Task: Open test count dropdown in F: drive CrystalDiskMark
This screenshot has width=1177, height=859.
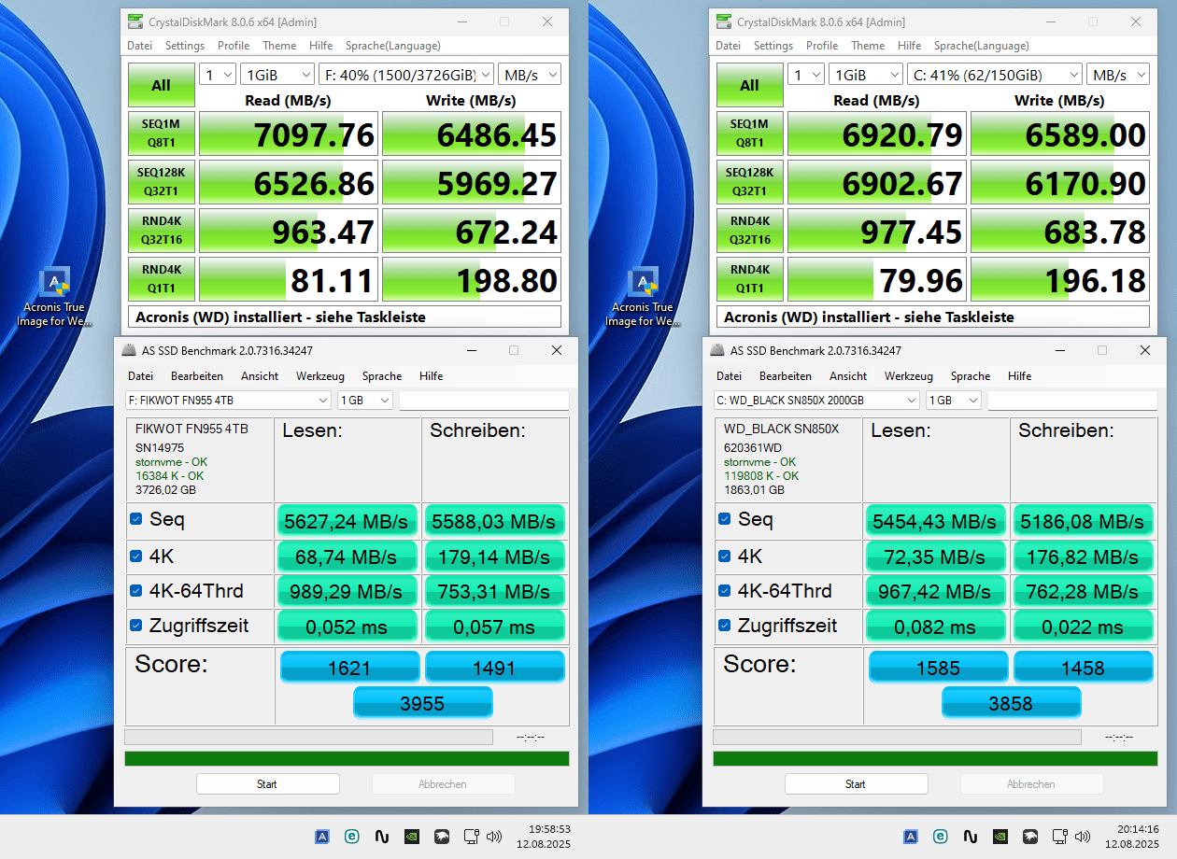Action: coord(217,75)
